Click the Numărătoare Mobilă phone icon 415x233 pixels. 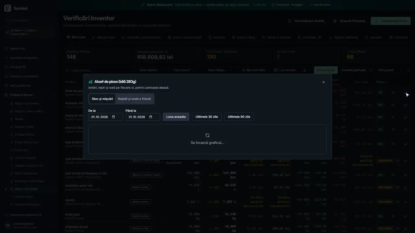coord(290,21)
